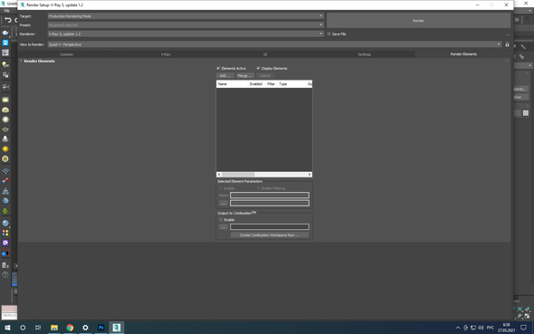Switch to the Settings tab
This screenshot has height=334, width=534.
(x=365, y=54)
